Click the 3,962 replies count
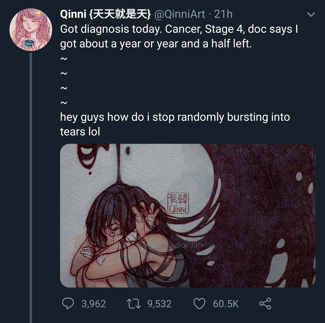This screenshot has height=323, width=325. pyautogui.click(x=94, y=304)
